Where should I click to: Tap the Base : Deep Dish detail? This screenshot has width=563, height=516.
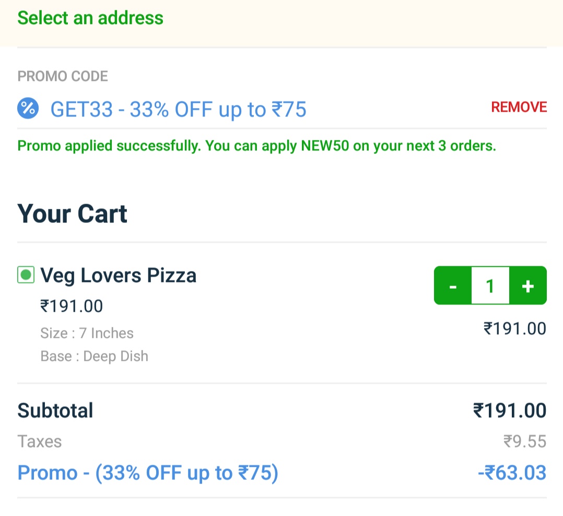(x=94, y=356)
